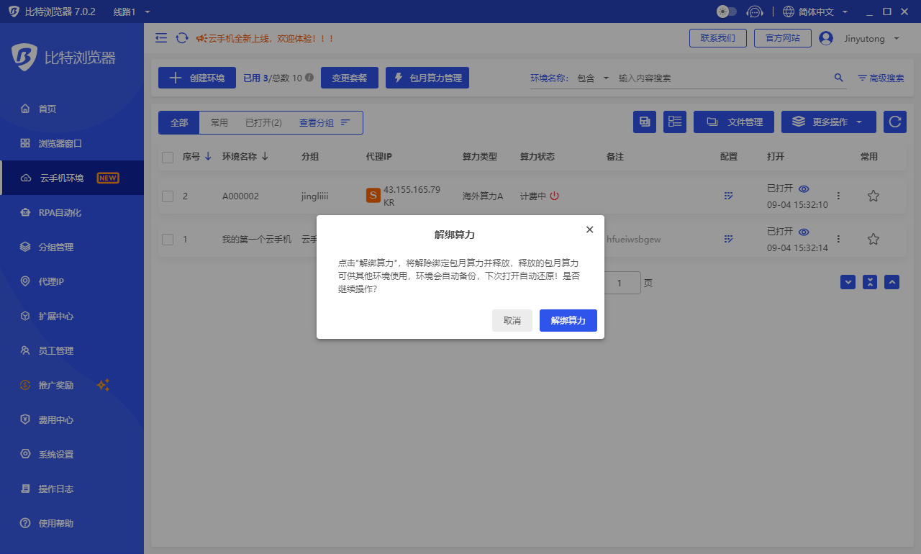The height and width of the screenshot is (554, 921).
Task: Select the 全部 tab
Action: click(x=179, y=122)
